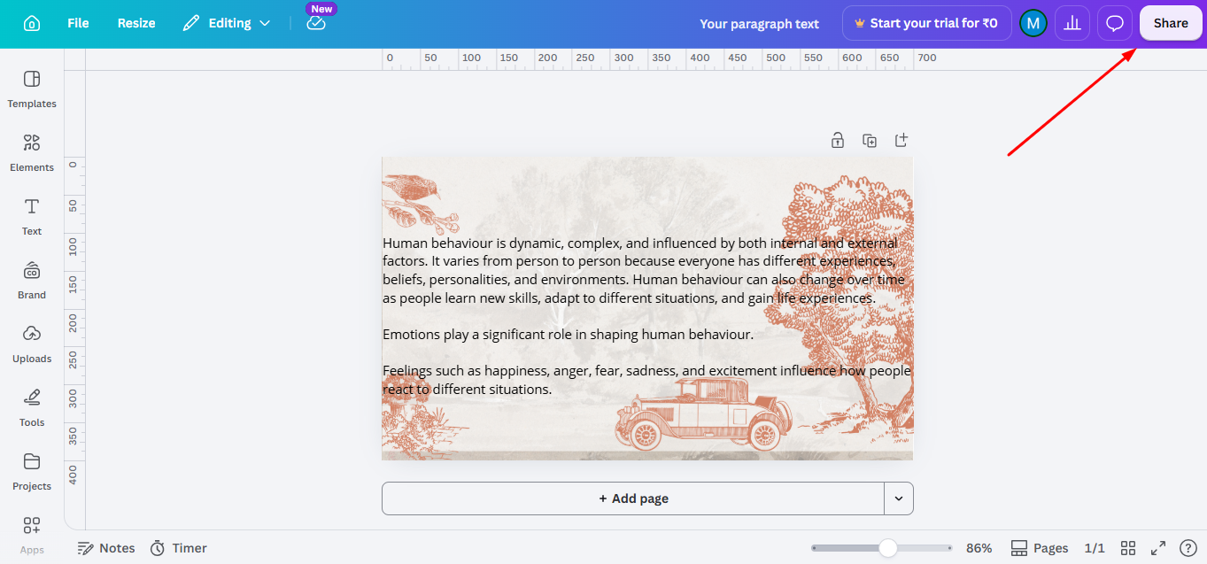The height and width of the screenshot is (564, 1207).
Task: Go to the home icon
Action: (x=32, y=23)
